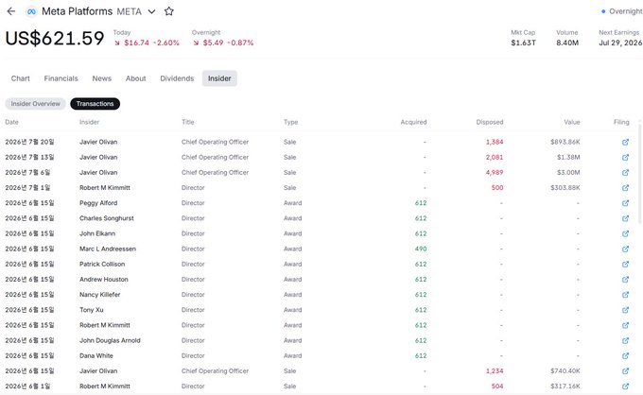Screen dimensions: 643x395
Task: Click the Value column header
Action: tap(572, 122)
